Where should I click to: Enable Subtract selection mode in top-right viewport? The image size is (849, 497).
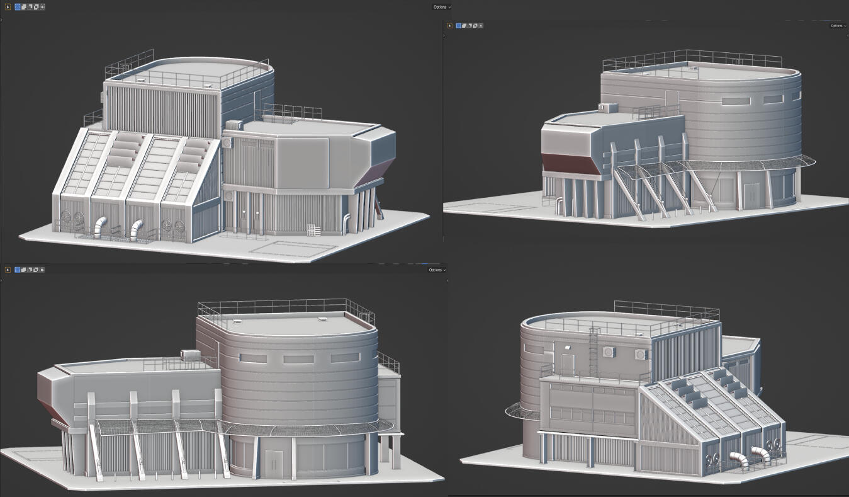470,26
